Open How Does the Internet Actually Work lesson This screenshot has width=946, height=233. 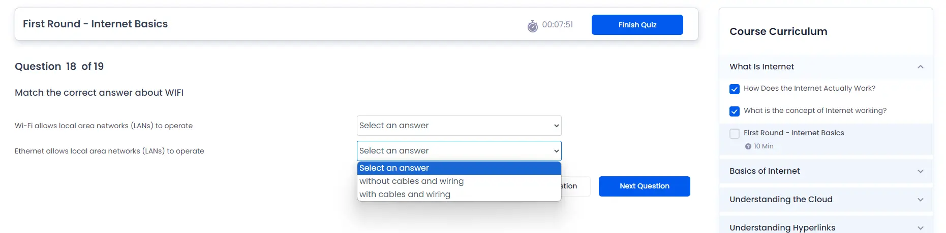[x=809, y=88]
